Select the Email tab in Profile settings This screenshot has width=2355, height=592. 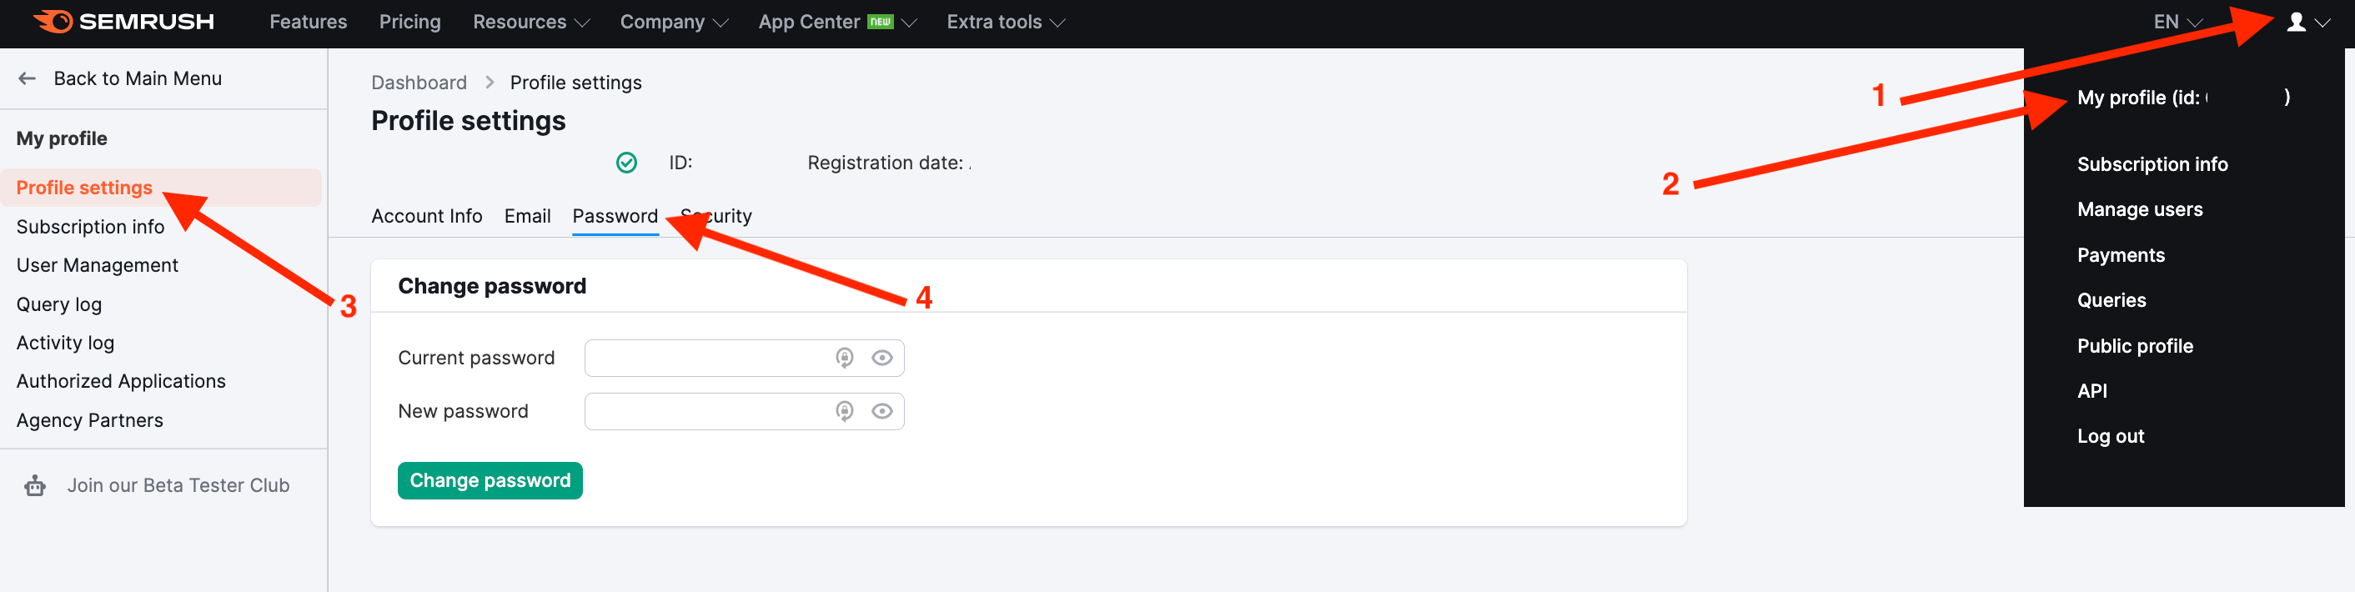528,216
